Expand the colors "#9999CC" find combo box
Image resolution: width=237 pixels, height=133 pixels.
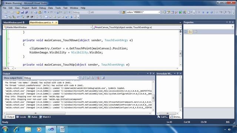(159, 12)
